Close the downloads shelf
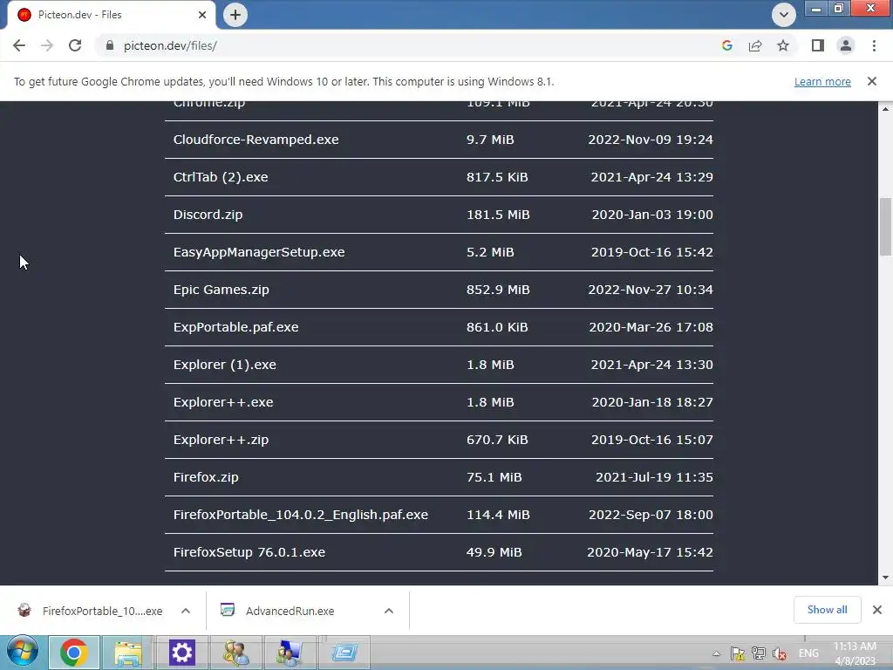The image size is (893, 670). (x=877, y=610)
